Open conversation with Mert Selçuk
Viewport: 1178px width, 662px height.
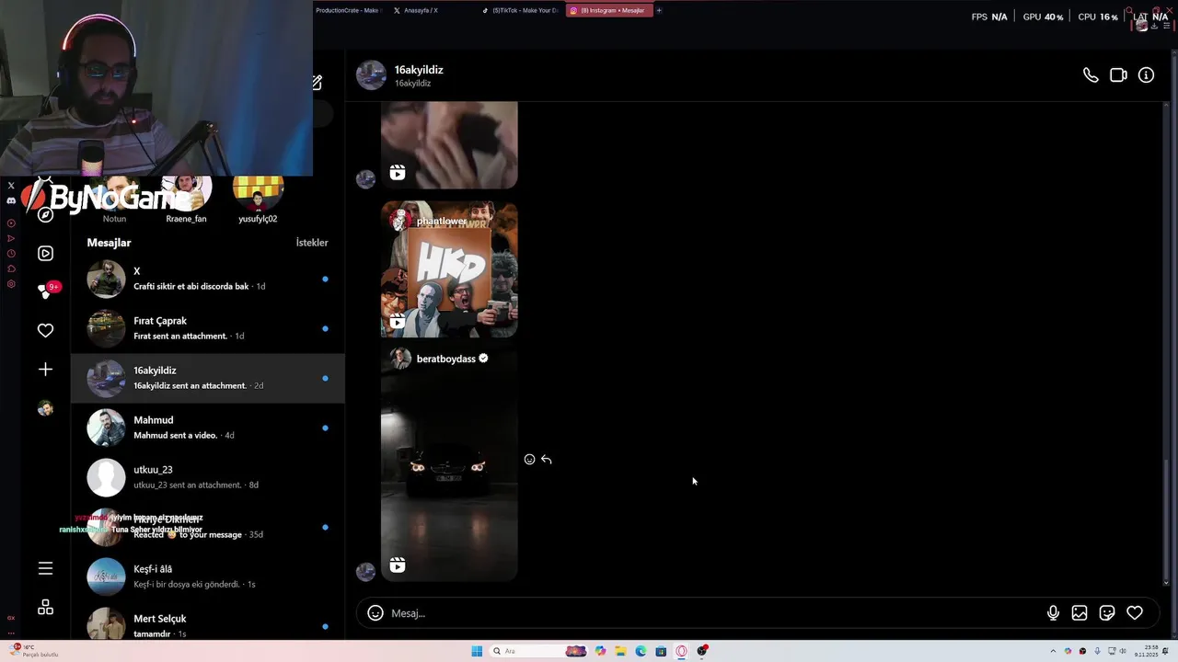point(208,623)
